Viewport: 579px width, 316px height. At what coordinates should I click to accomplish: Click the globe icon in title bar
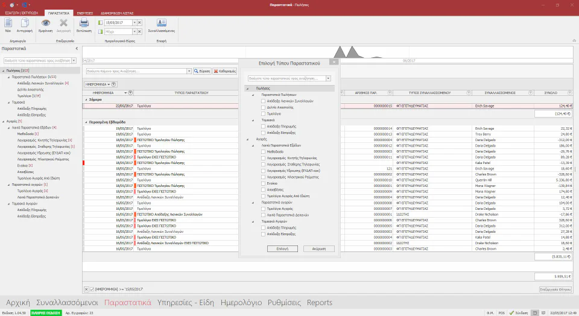click(x=12, y=5)
